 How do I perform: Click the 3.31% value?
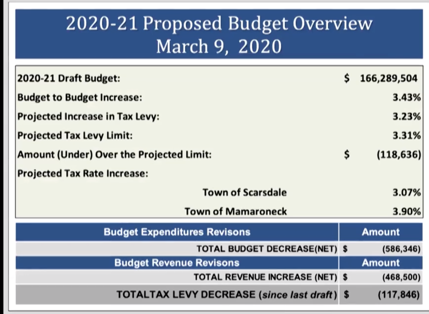[407, 136]
